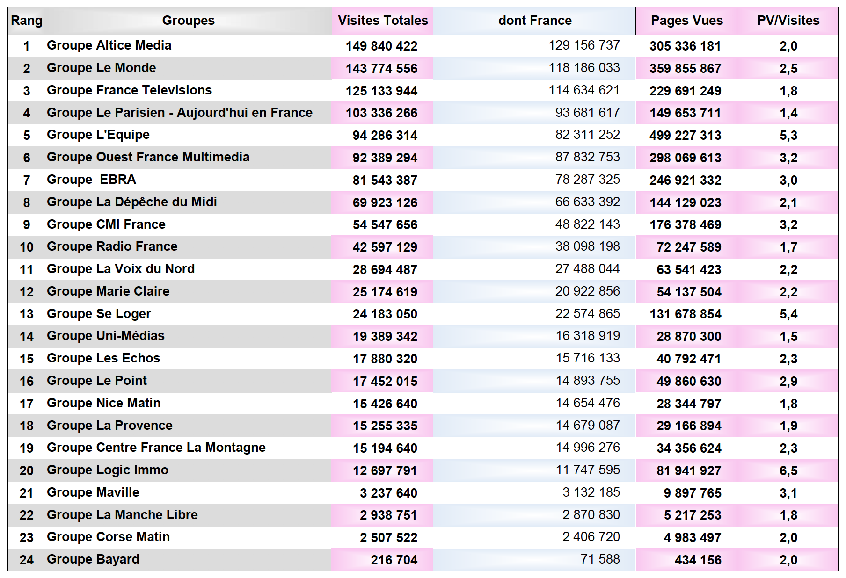Click the Groupe EBRA total visits 81 543 387

(385, 181)
